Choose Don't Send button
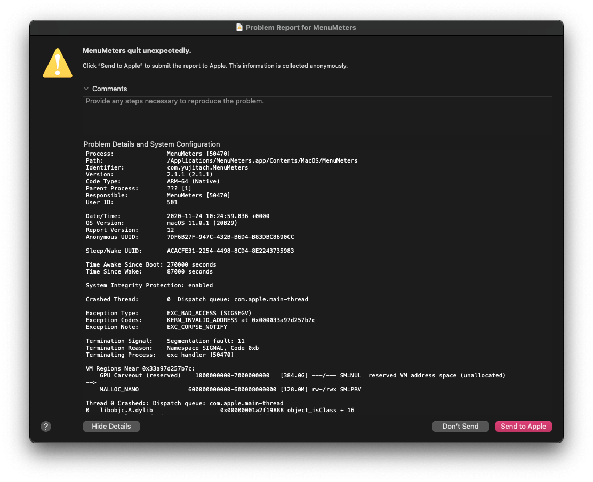This screenshot has height=482, width=593. tap(460, 427)
